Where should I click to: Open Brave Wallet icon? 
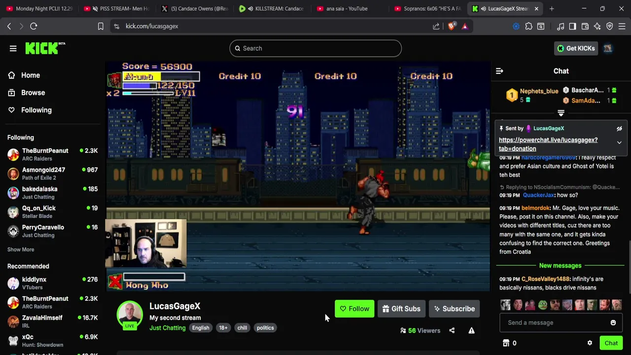[x=585, y=26]
